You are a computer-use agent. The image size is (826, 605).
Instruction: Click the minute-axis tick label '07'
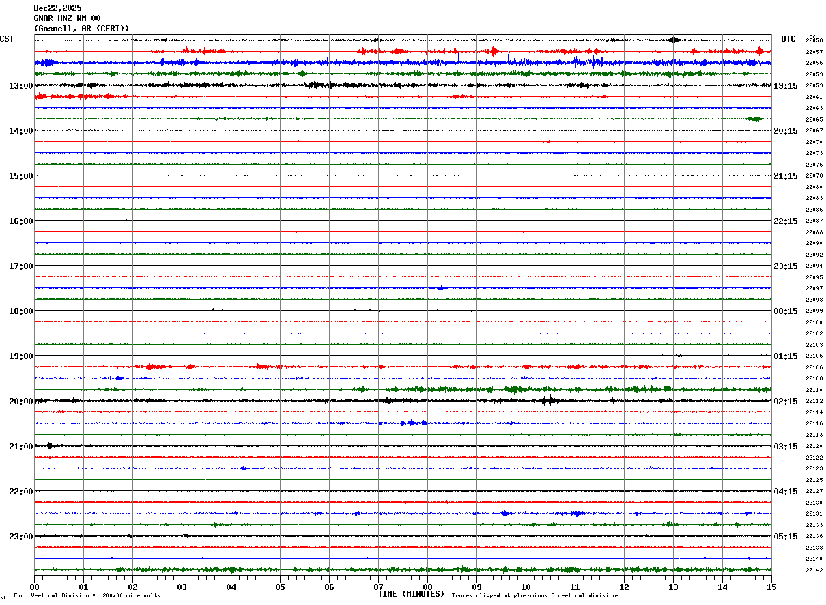378,587
